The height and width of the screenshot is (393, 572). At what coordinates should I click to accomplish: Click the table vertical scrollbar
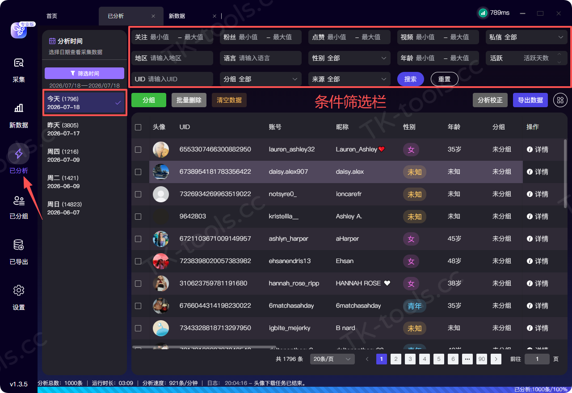tap(565, 173)
